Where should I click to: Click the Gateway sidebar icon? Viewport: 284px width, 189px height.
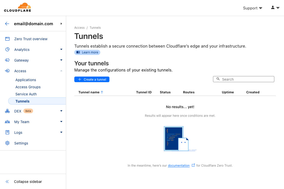[x=7, y=60]
